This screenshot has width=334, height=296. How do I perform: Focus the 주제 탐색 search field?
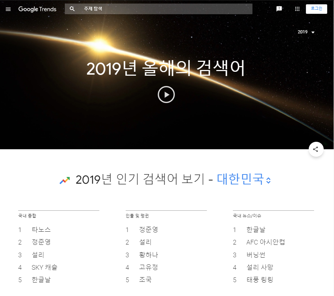click(x=158, y=9)
